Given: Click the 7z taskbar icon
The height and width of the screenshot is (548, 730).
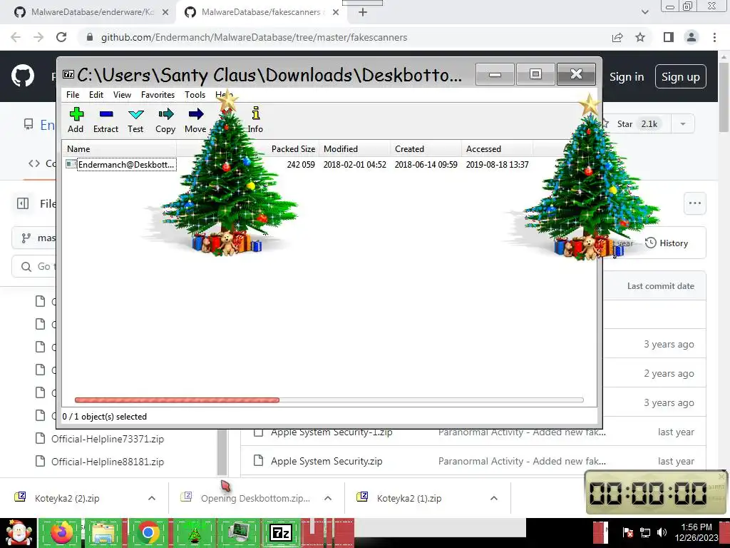Looking at the screenshot, I should click(x=281, y=533).
